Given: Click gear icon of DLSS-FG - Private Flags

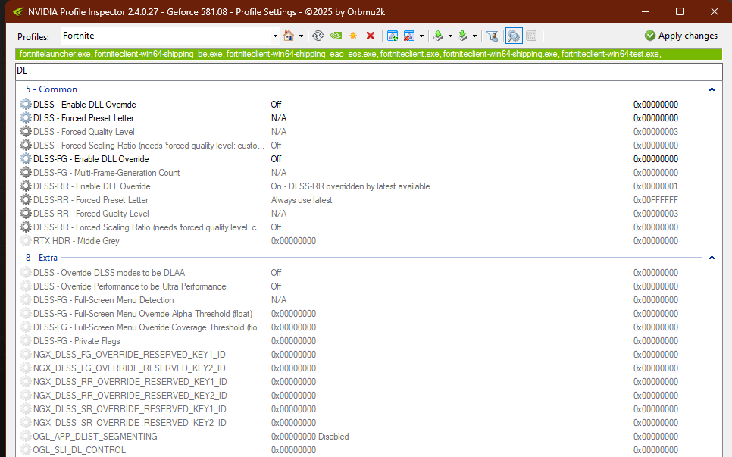Looking at the screenshot, I should coord(26,341).
